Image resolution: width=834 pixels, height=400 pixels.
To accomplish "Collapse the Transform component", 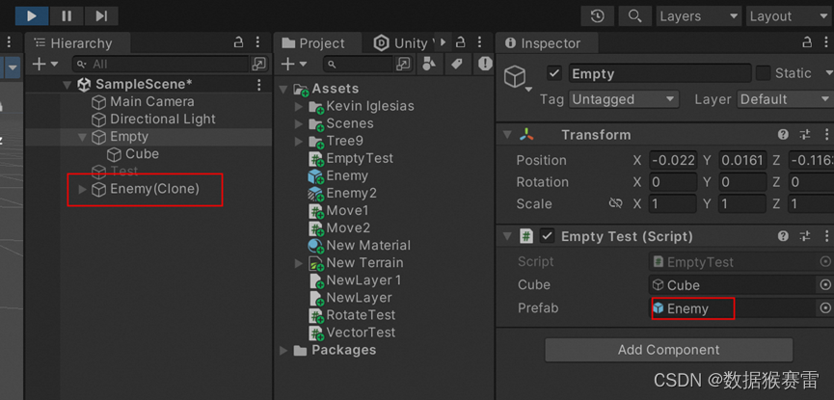I will click(507, 135).
